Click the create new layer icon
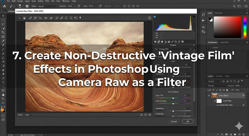 click(x=239, y=134)
